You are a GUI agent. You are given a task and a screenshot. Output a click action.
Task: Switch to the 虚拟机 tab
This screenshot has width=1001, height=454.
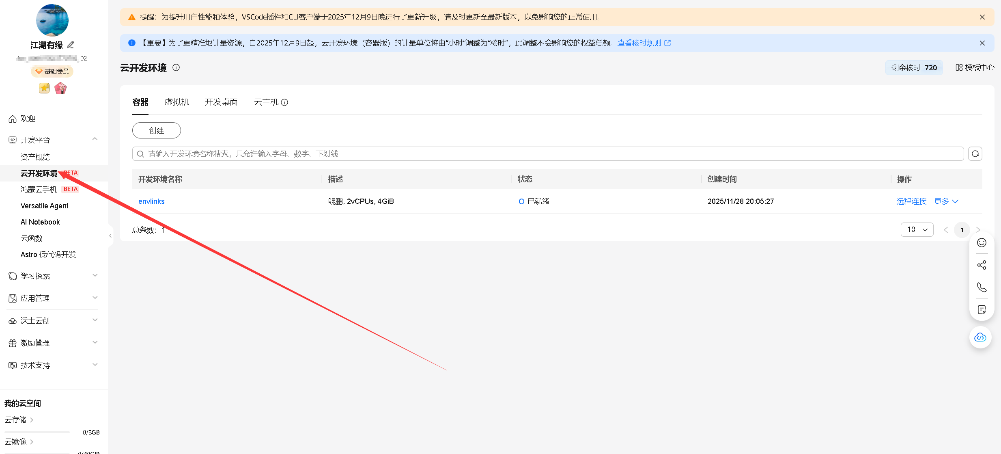(177, 102)
